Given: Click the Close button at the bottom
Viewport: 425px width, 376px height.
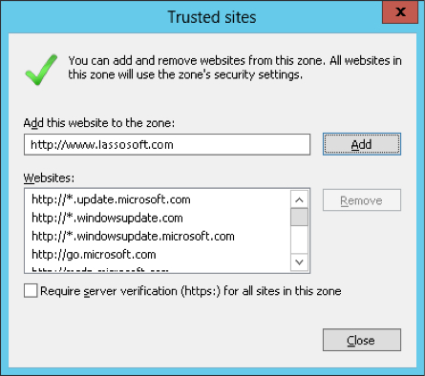Looking at the screenshot, I should coord(362,340).
